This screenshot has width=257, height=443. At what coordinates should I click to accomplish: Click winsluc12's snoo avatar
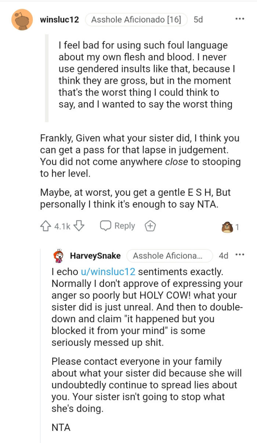tap(22, 19)
